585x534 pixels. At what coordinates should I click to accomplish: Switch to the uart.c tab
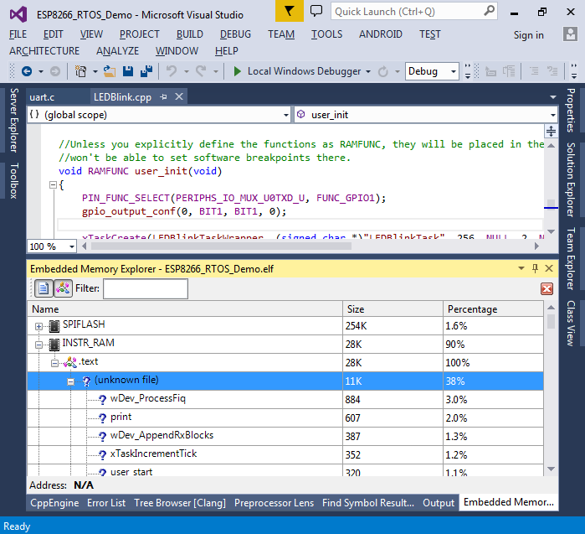pyautogui.click(x=42, y=97)
